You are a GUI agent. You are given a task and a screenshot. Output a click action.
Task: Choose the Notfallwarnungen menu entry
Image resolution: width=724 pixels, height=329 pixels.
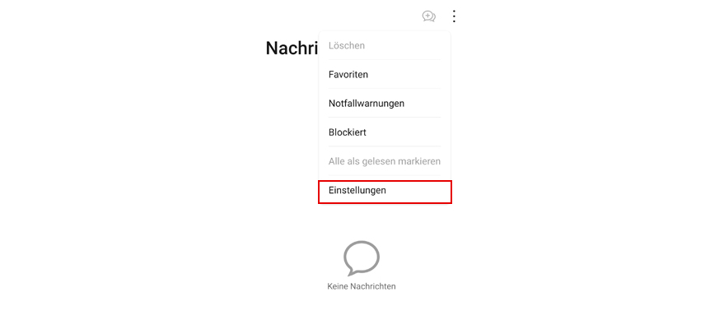(x=367, y=103)
